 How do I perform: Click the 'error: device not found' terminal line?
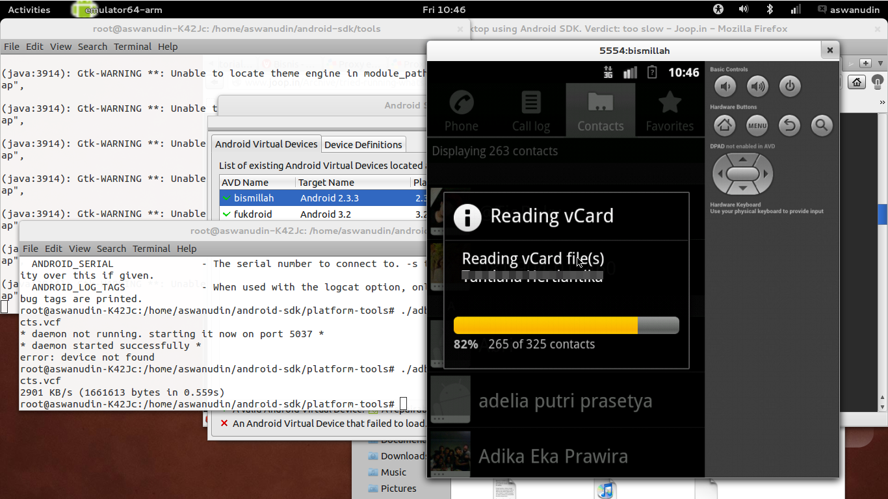tap(87, 357)
